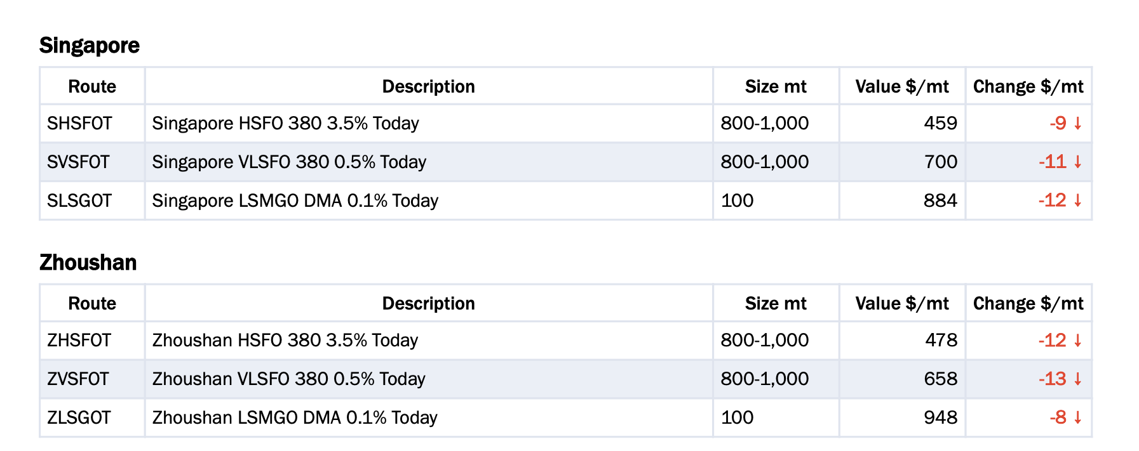Click Zhoushan table's Size mt header
Image resolution: width=1139 pixels, height=451 pixels.
point(776,303)
